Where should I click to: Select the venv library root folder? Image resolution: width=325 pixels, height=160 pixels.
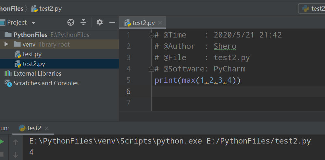(x=59, y=44)
